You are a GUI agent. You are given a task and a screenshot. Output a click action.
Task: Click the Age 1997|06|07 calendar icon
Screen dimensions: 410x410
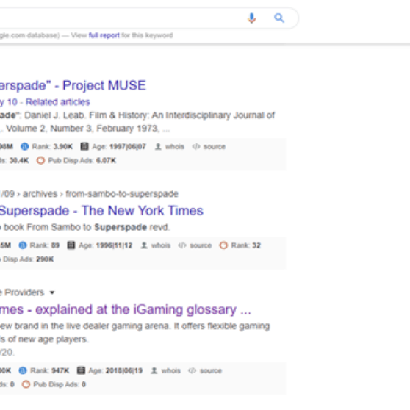click(x=84, y=146)
